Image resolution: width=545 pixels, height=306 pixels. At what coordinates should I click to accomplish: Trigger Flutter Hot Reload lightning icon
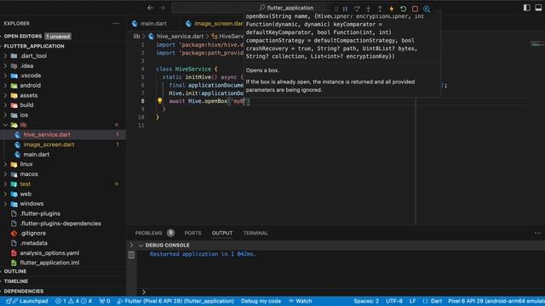tap(392, 8)
